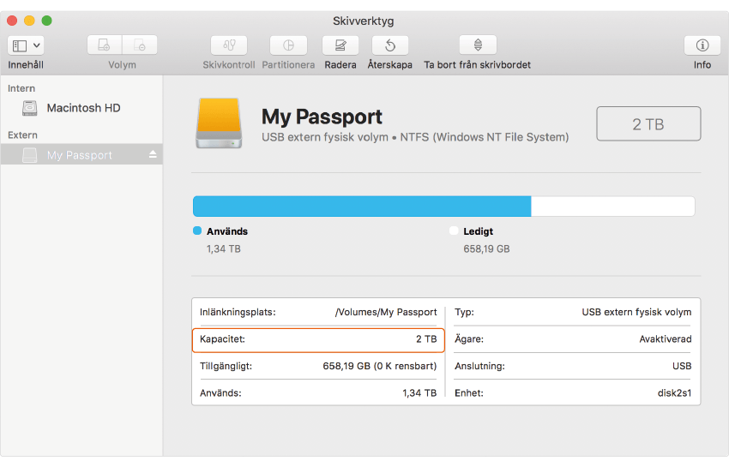
Task: Click the Ägare Avaktiverad row
Action: [x=572, y=339]
